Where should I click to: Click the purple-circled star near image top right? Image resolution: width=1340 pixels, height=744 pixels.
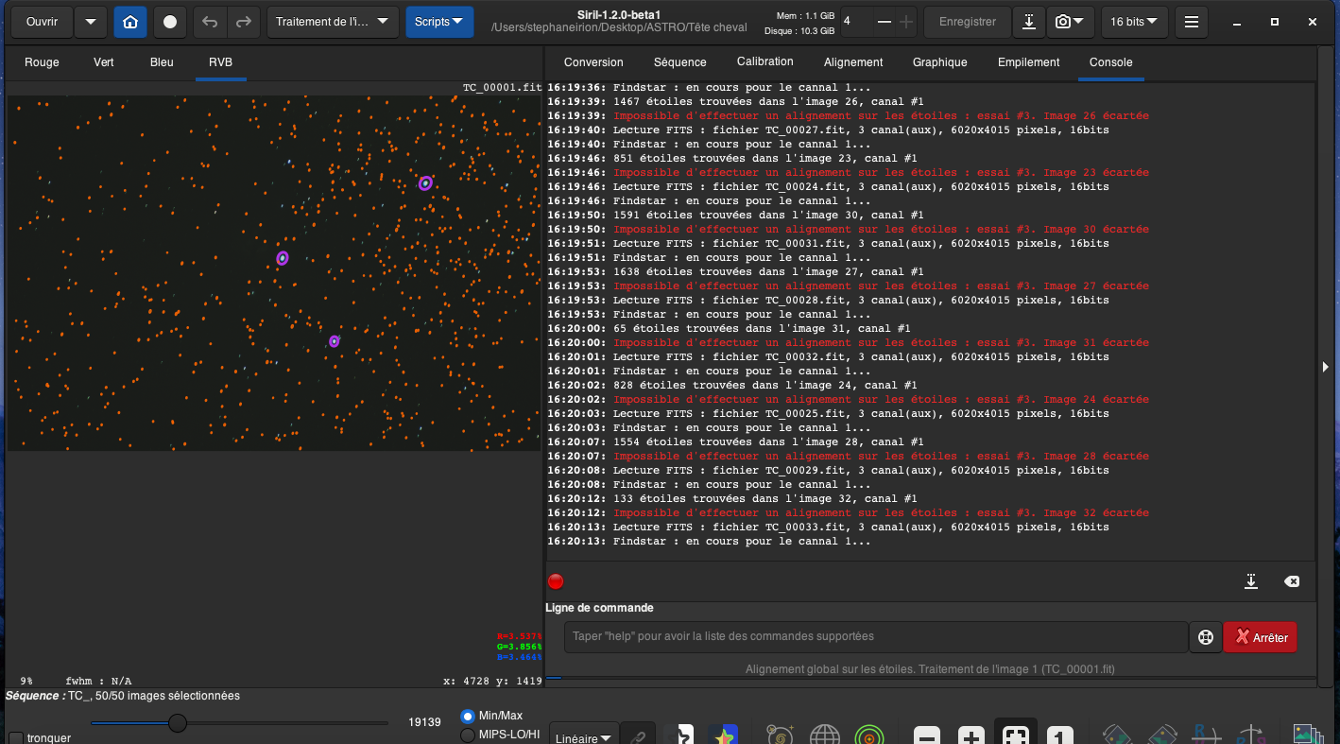(425, 183)
